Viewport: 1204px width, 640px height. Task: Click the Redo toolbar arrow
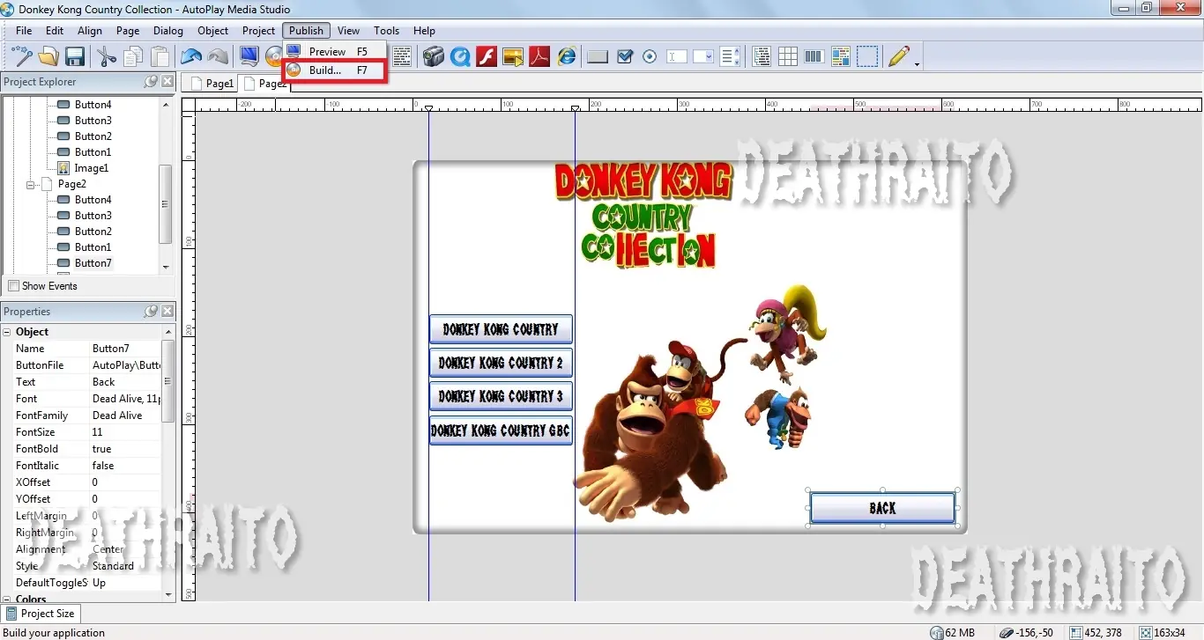[218, 57]
